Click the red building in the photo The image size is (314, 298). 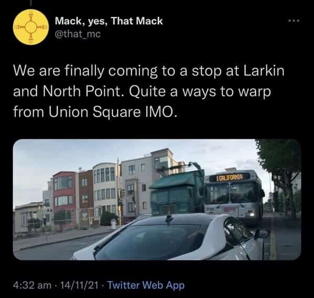64,197
